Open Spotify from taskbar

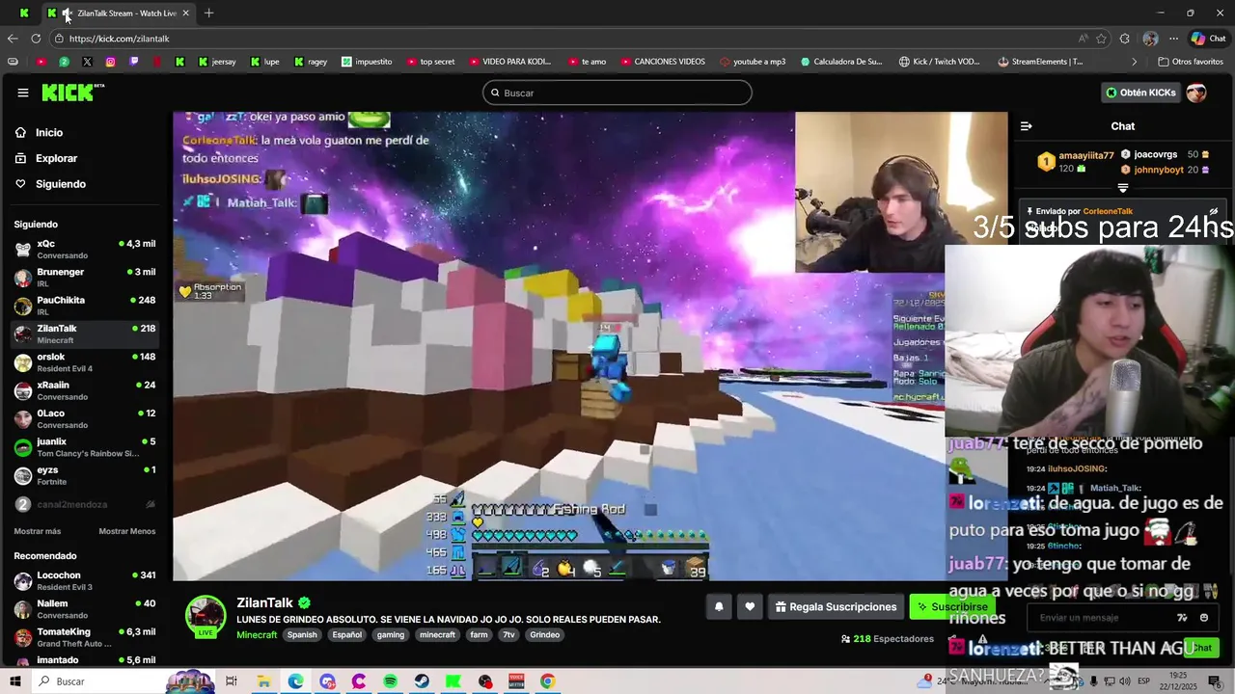(390, 681)
